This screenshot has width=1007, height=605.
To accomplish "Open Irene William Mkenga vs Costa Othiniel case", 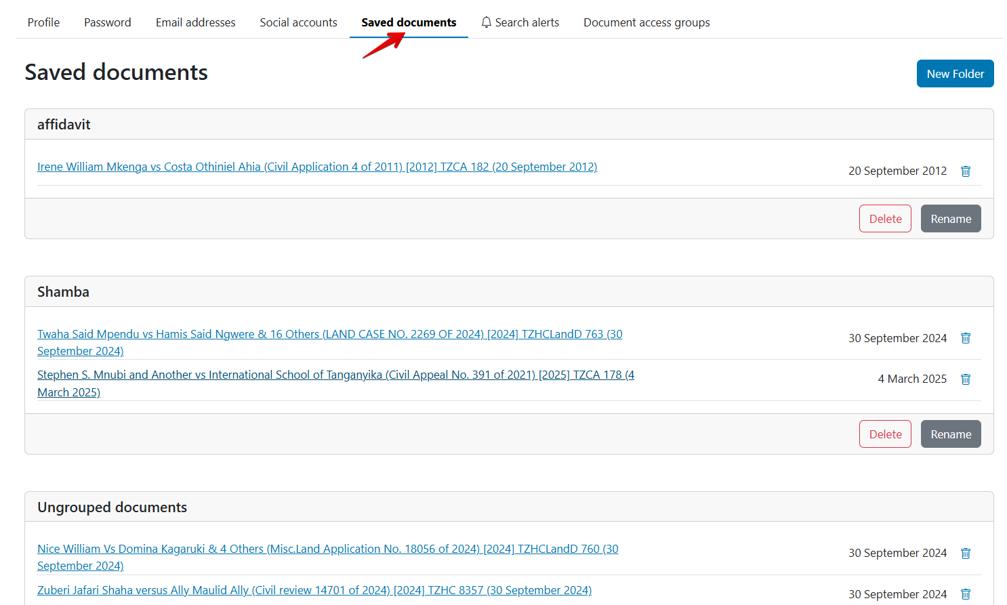I will [317, 167].
